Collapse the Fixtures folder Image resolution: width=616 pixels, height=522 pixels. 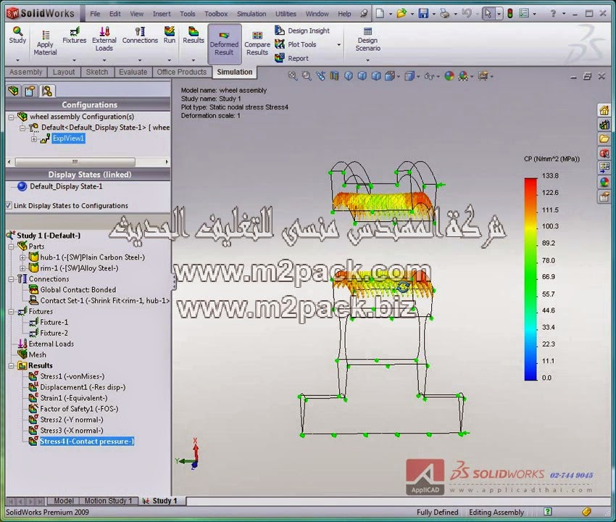tap(12, 312)
